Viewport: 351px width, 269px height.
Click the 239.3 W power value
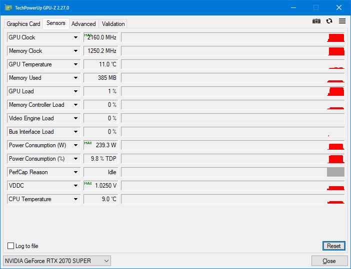100,145
